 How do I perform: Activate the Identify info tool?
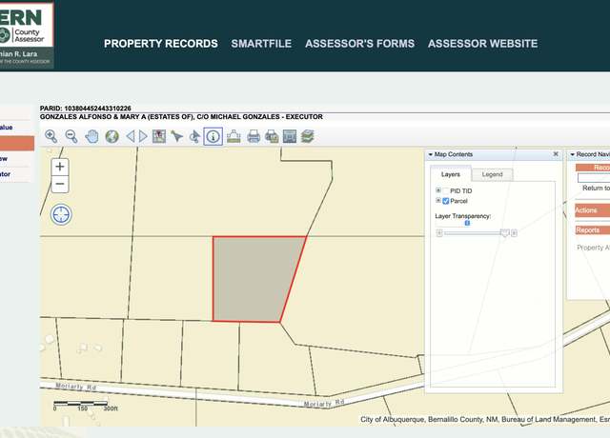point(213,136)
